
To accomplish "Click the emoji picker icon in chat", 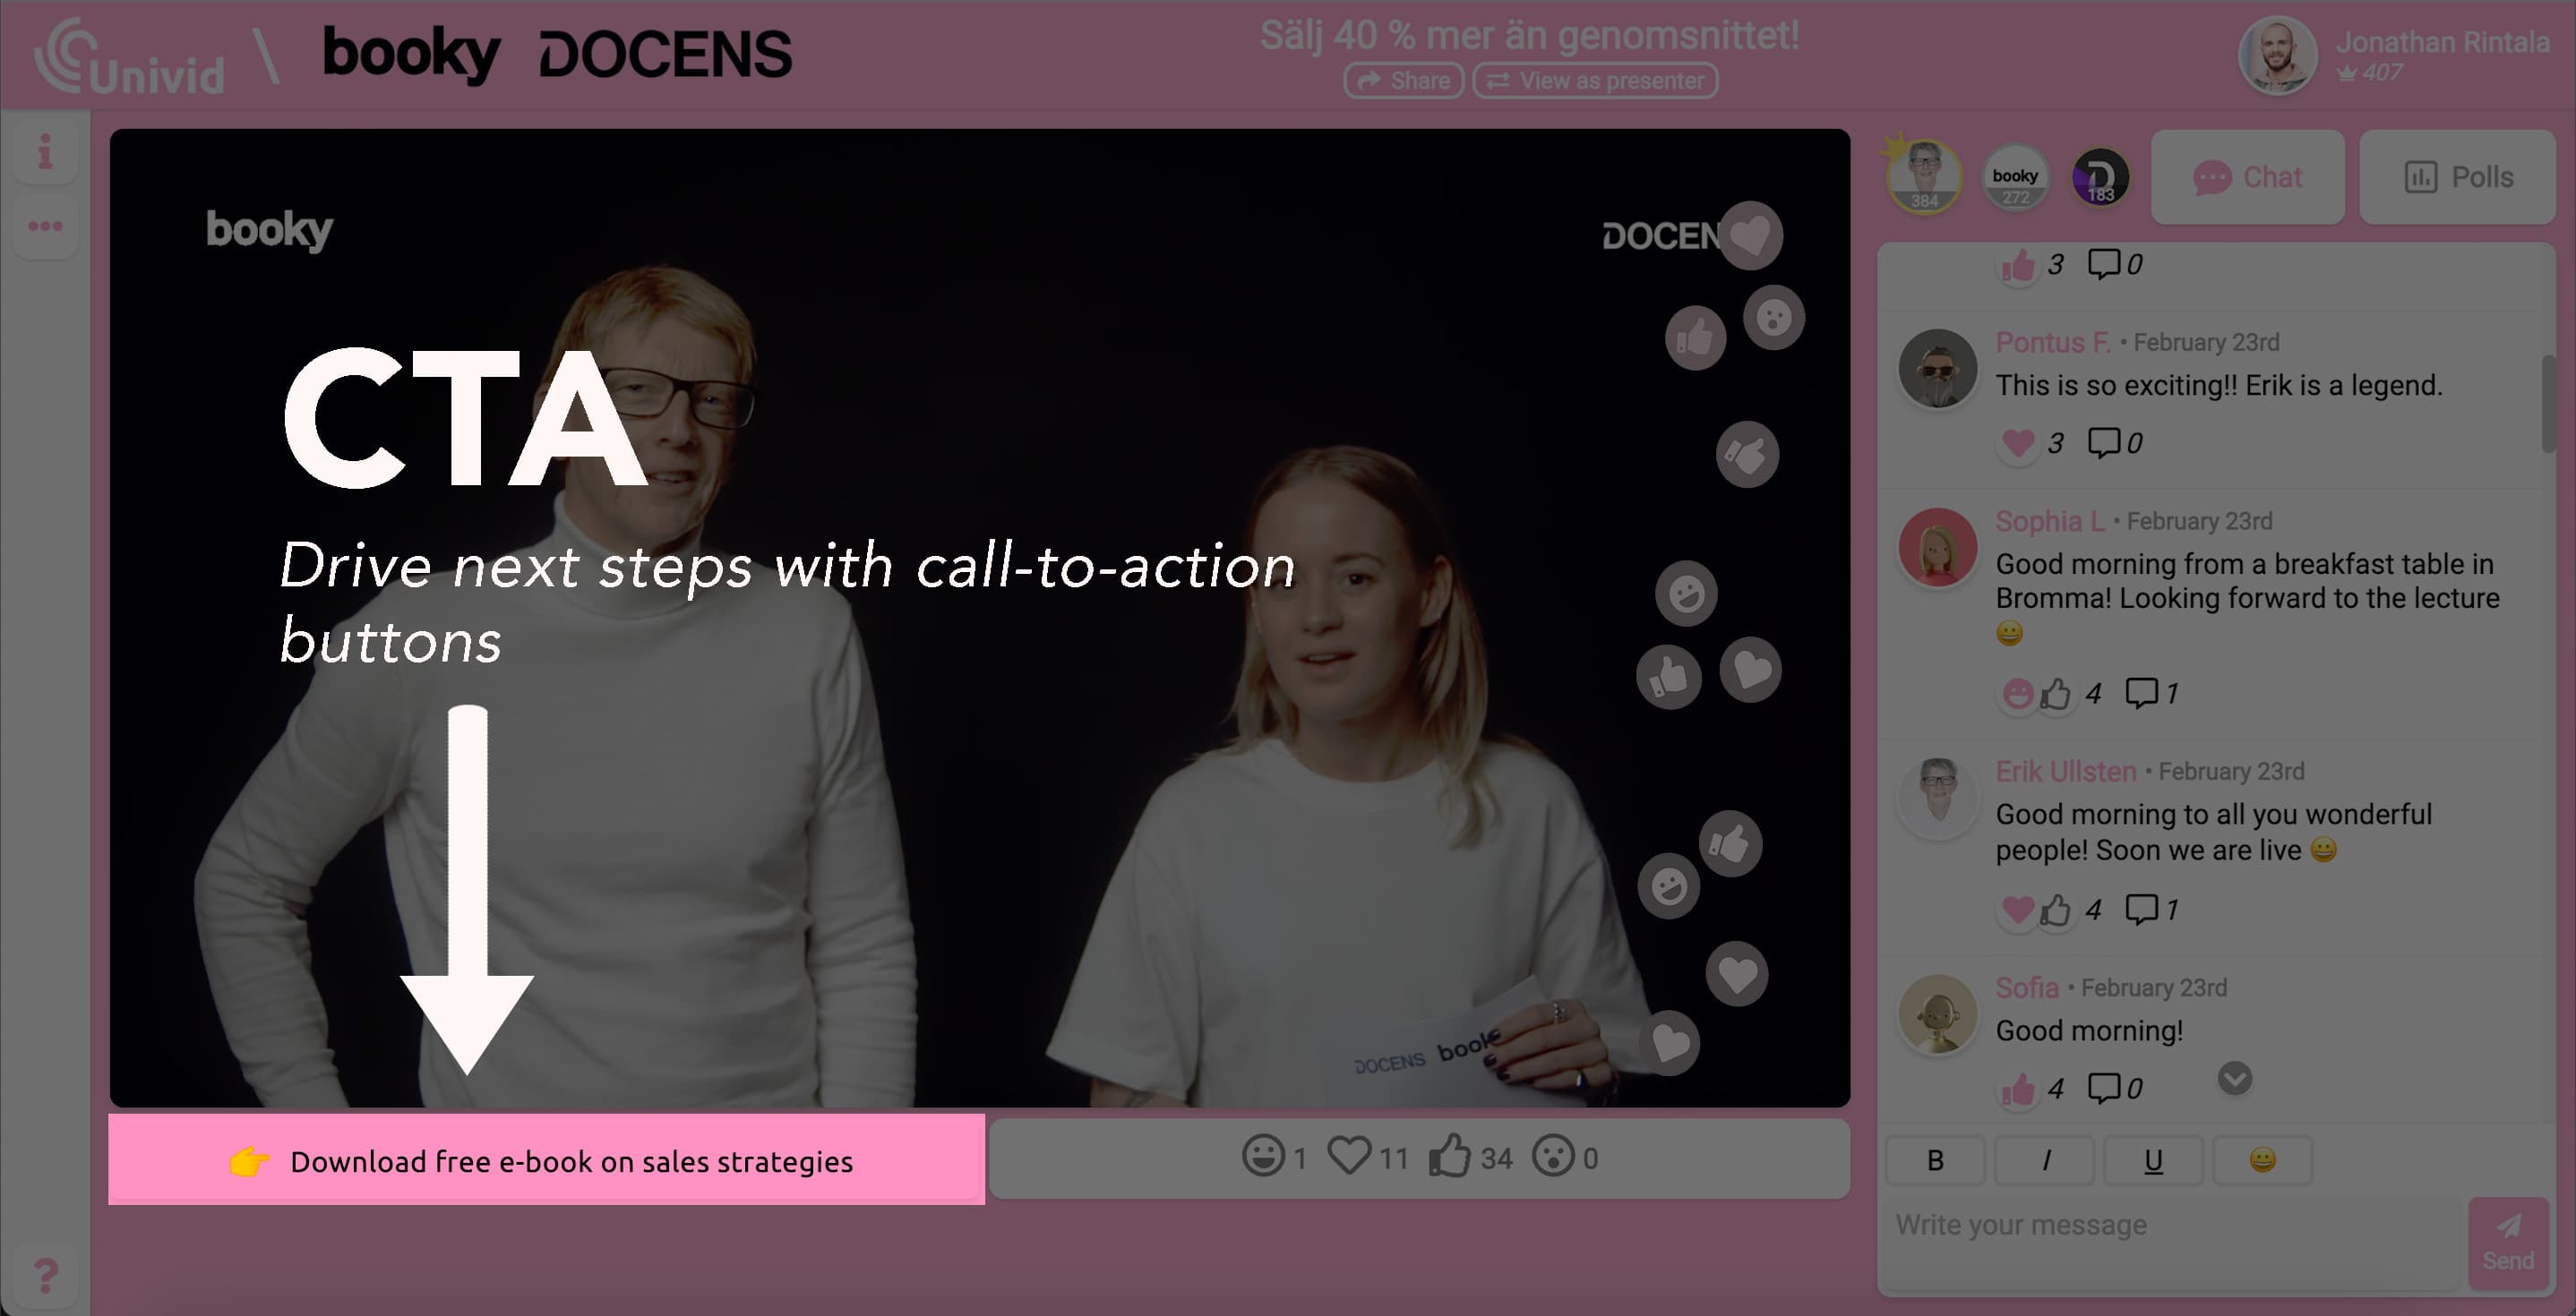I will pyautogui.click(x=2261, y=1160).
